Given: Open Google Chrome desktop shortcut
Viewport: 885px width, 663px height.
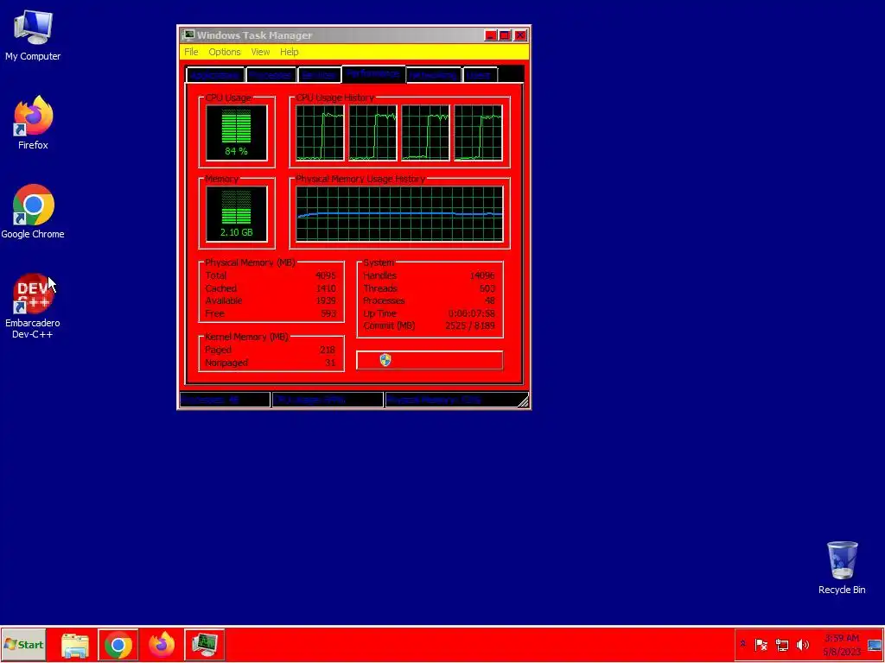Looking at the screenshot, I should pyautogui.click(x=33, y=212).
